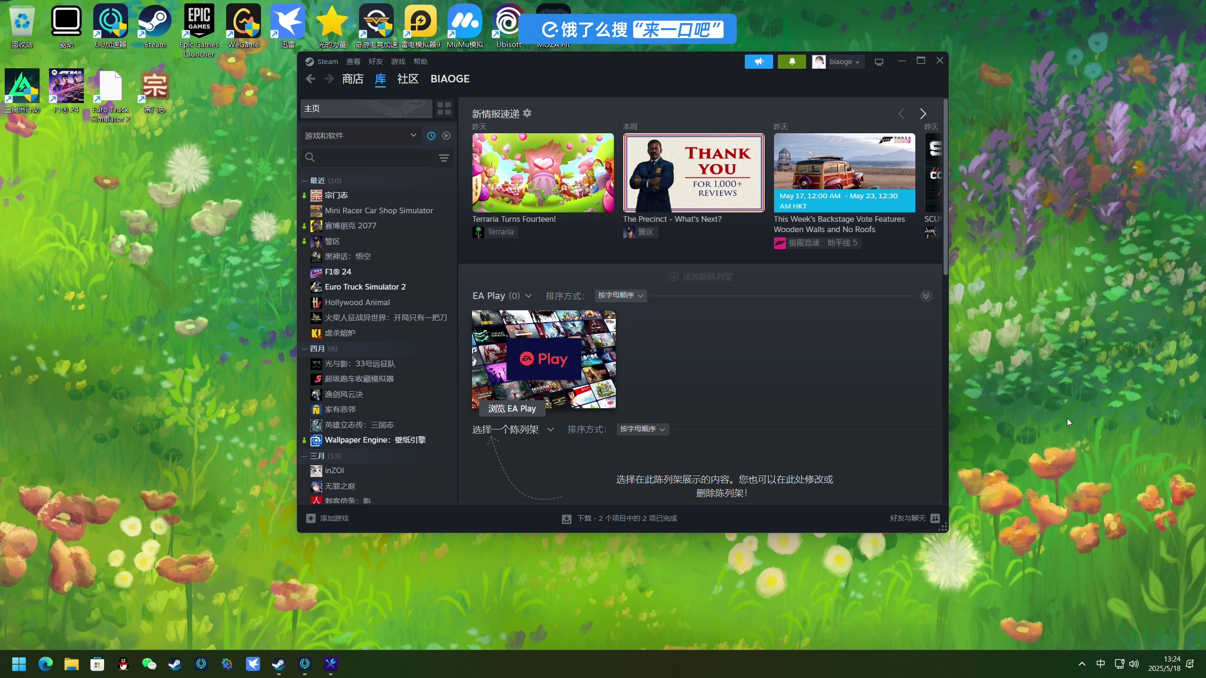Click 好友与聊天 text

[x=908, y=518]
